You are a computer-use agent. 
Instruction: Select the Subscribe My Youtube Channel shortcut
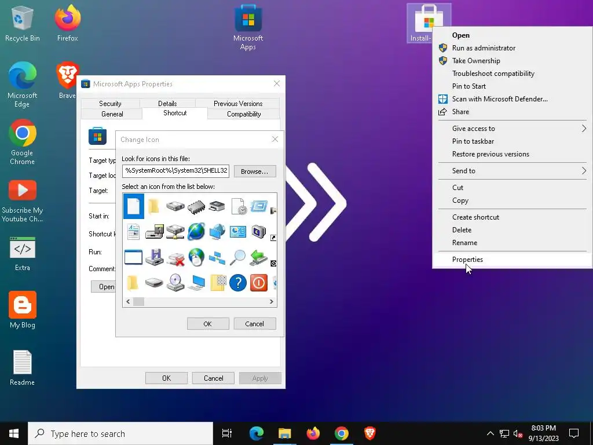tap(23, 202)
